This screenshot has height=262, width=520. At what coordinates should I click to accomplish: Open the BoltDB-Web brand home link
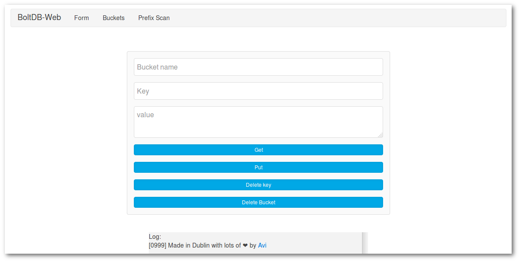point(39,17)
